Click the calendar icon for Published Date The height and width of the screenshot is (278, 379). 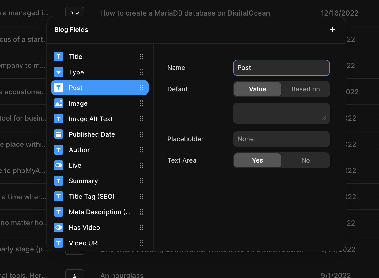pyautogui.click(x=59, y=134)
